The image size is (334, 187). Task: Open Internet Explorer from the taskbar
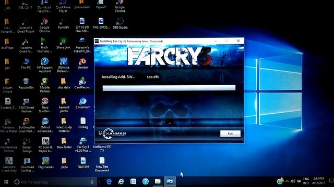[x=121, y=182]
